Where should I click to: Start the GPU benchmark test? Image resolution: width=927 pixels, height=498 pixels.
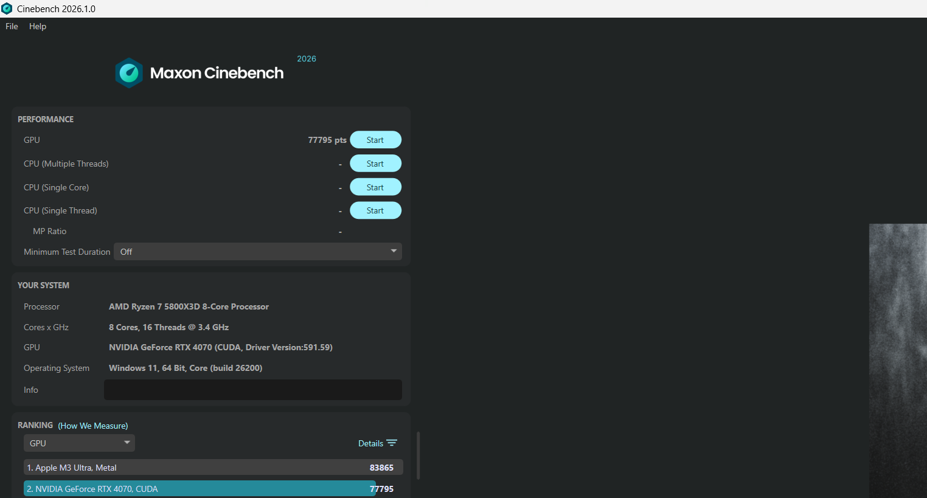tap(375, 140)
